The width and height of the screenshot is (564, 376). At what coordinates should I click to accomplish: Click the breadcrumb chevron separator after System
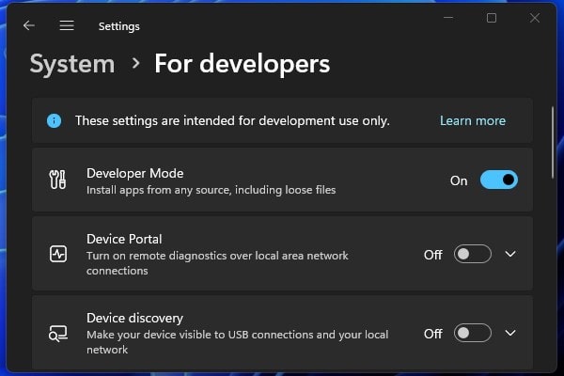click(135, 64)
